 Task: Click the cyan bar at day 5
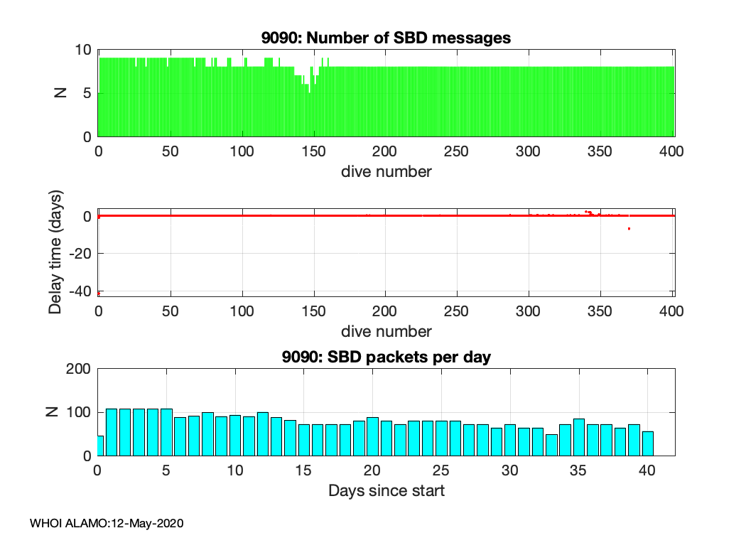pyautogui.click(x=167, y=432)
